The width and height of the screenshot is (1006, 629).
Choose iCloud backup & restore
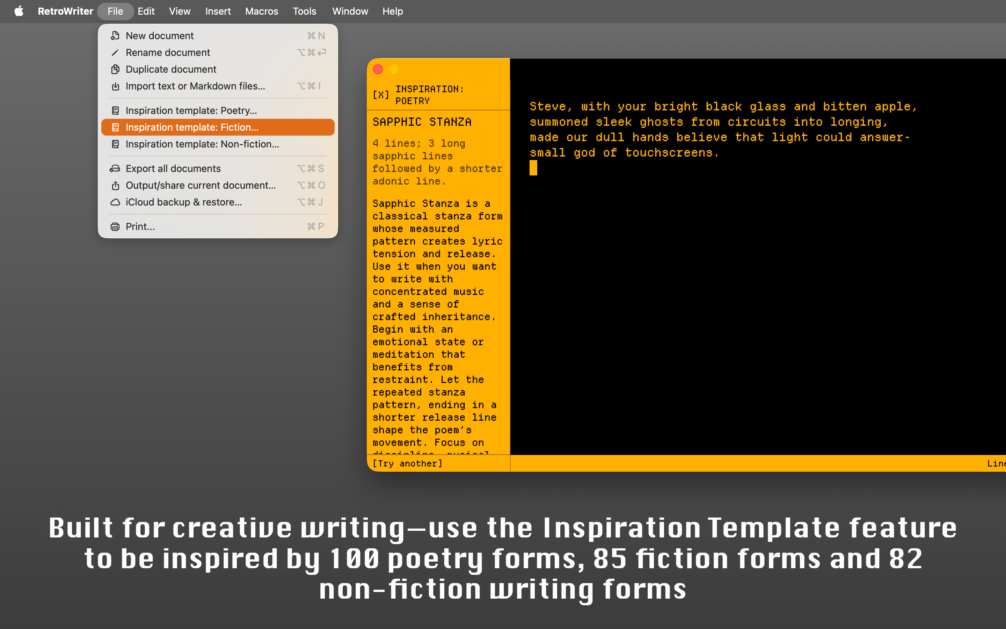point(218,202)
